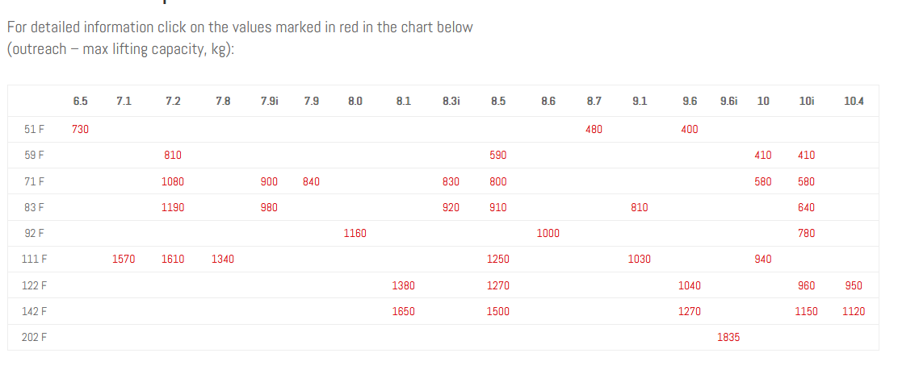Viewport: 898px width, 374px height.
Task: Select the 1500 value under 8.5
Action: [498, 312]
